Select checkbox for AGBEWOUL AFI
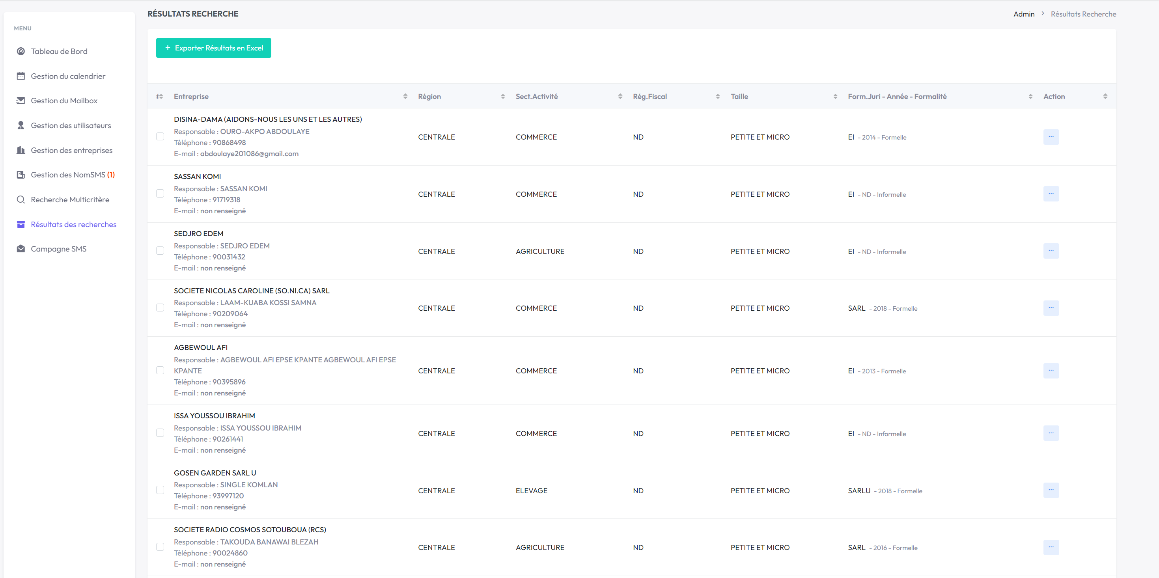 click(160, 370)
